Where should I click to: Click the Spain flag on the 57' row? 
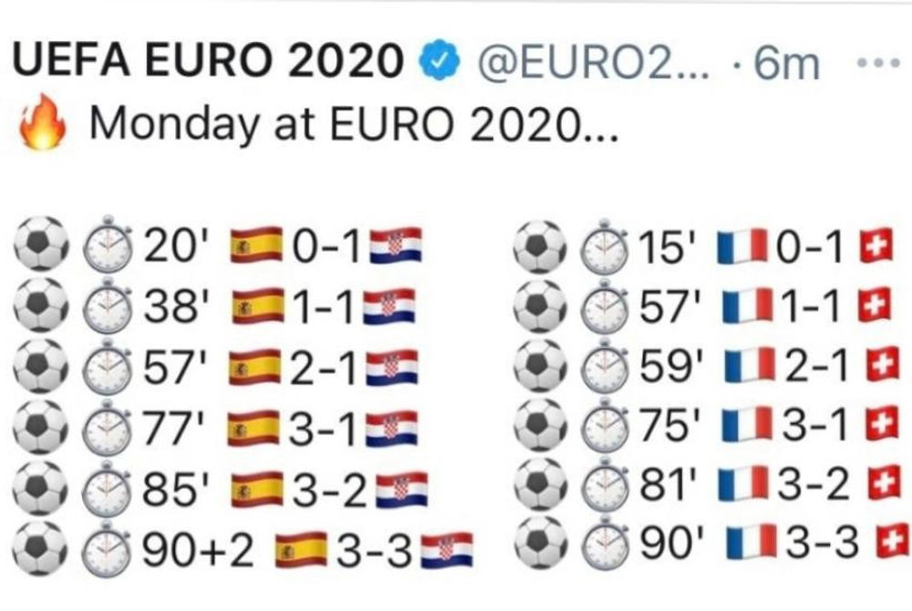254,368
